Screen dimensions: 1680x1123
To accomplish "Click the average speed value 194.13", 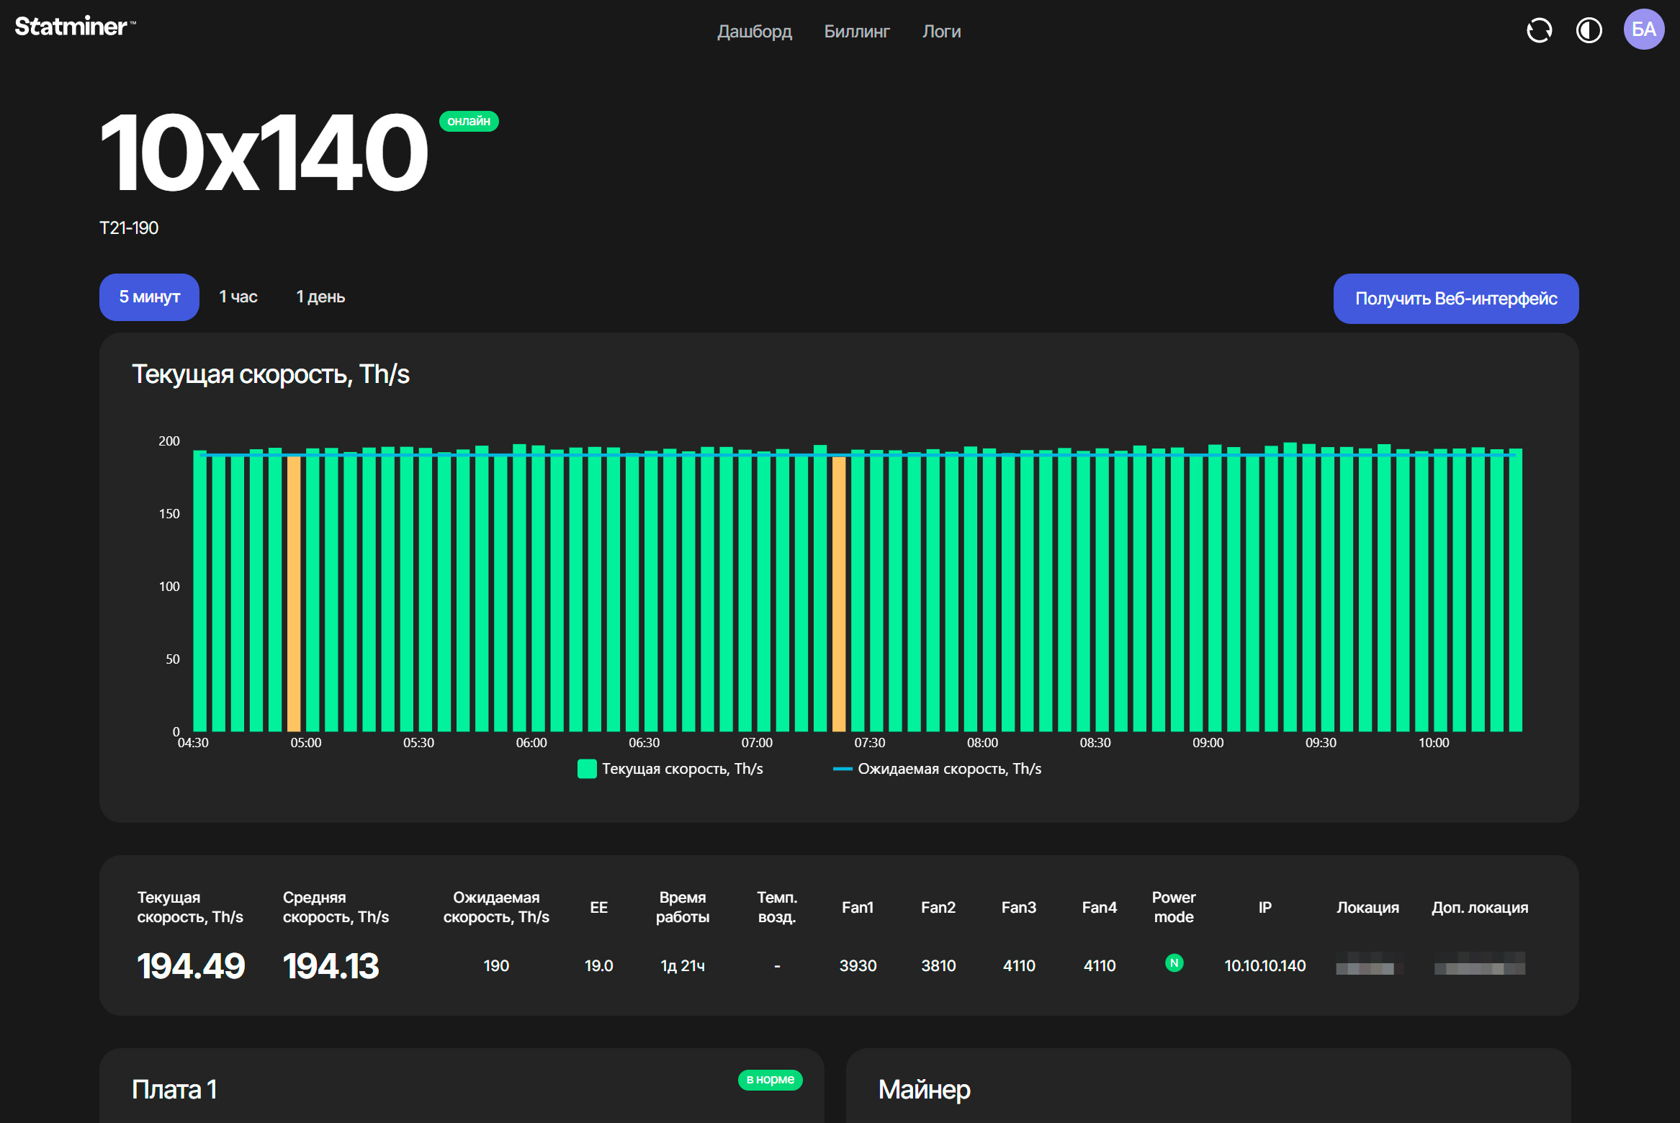I will tap(331, 965).
